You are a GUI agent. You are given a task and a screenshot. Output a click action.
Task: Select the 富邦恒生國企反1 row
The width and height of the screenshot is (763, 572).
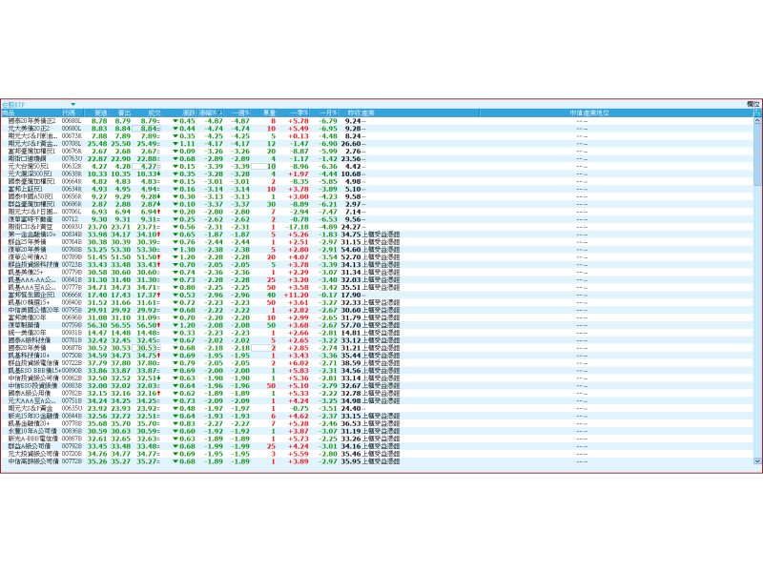click(x=29, y=296)
